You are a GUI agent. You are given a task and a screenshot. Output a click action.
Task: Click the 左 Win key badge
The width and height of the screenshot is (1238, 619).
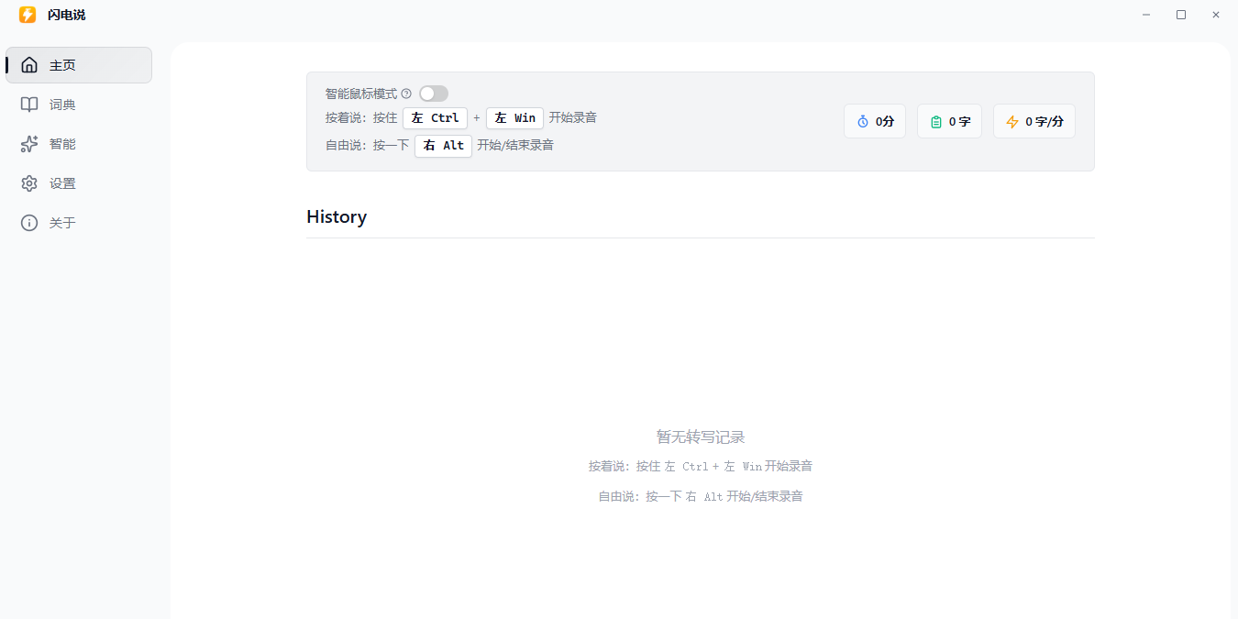click(x=514, y=117)
